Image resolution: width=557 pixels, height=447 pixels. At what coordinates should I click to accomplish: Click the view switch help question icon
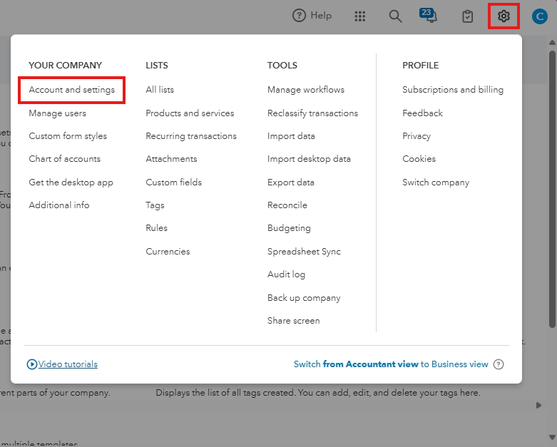(499, 364)
